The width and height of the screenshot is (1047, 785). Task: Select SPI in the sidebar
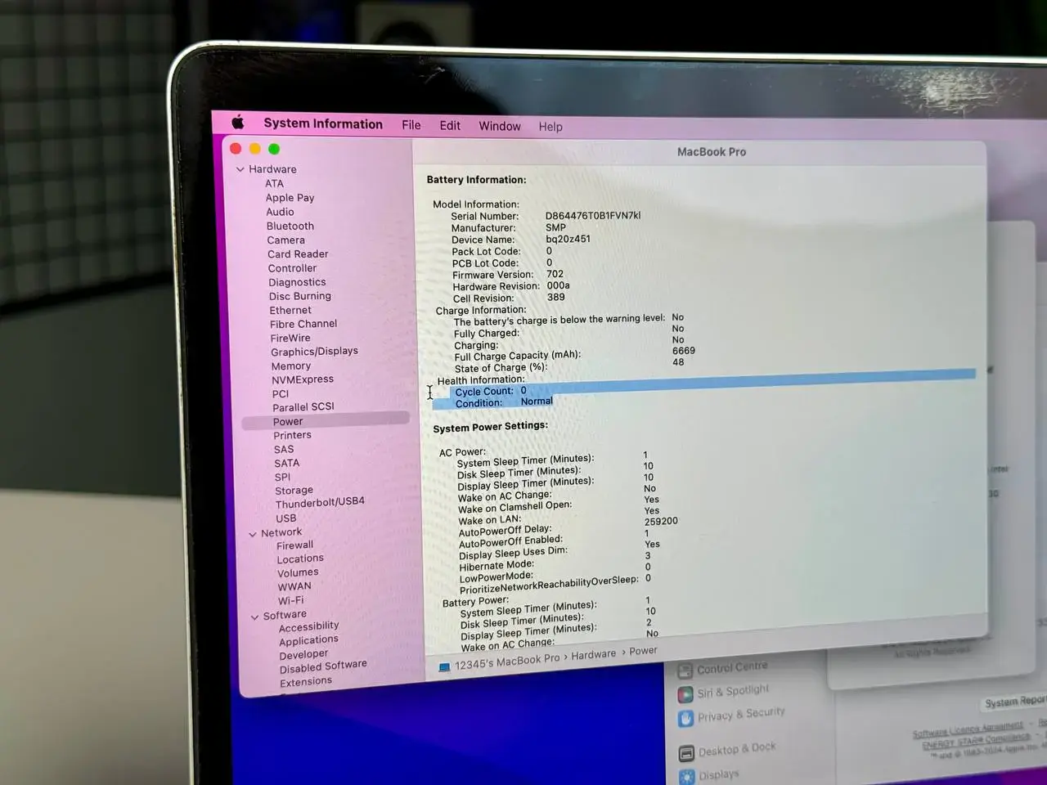pyautogui.click(x=282, y=477)
